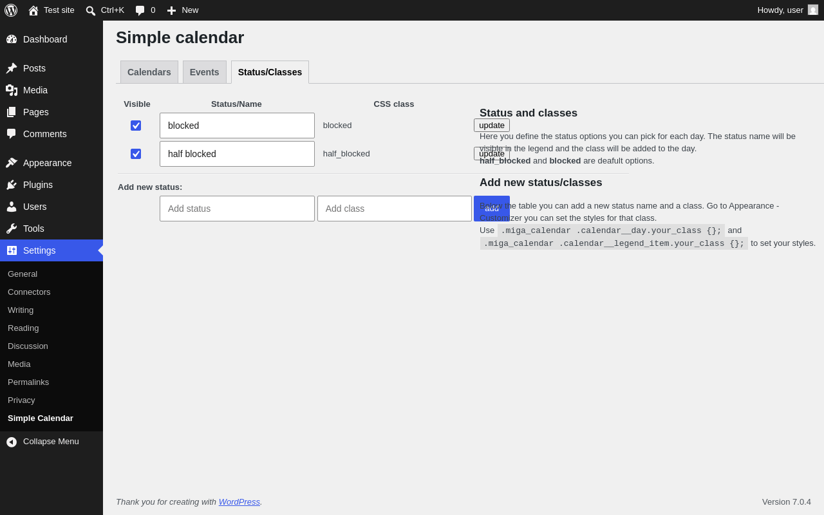Open the Dashboard icon in sidebar
The height and width of the screenshot is (515, 824).
pos(12,39)
